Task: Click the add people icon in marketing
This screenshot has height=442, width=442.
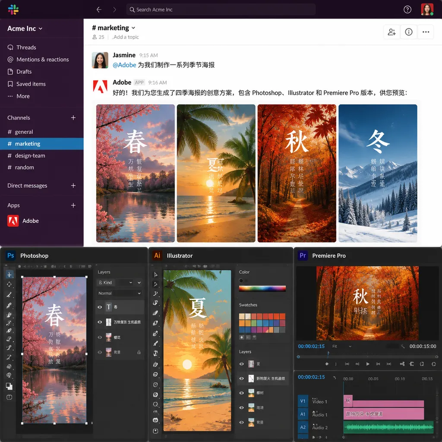Action: tap(391, 32)
